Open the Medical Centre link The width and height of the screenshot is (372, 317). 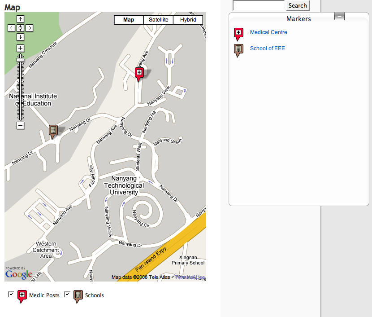click(x=268, y=32)
